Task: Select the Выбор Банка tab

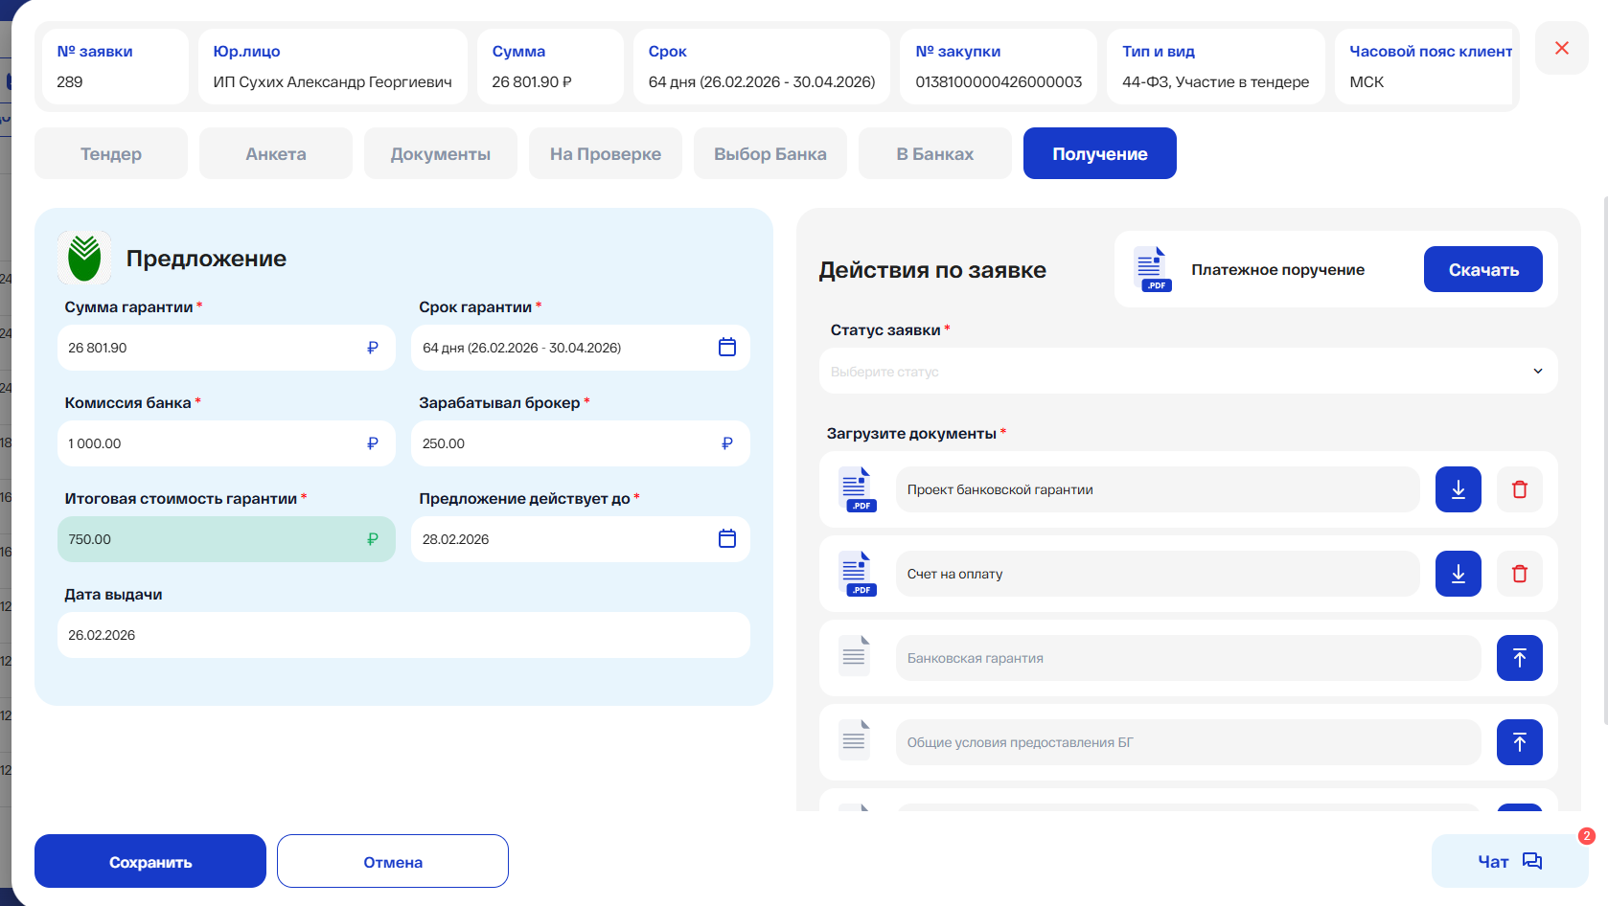Action: 770,153
